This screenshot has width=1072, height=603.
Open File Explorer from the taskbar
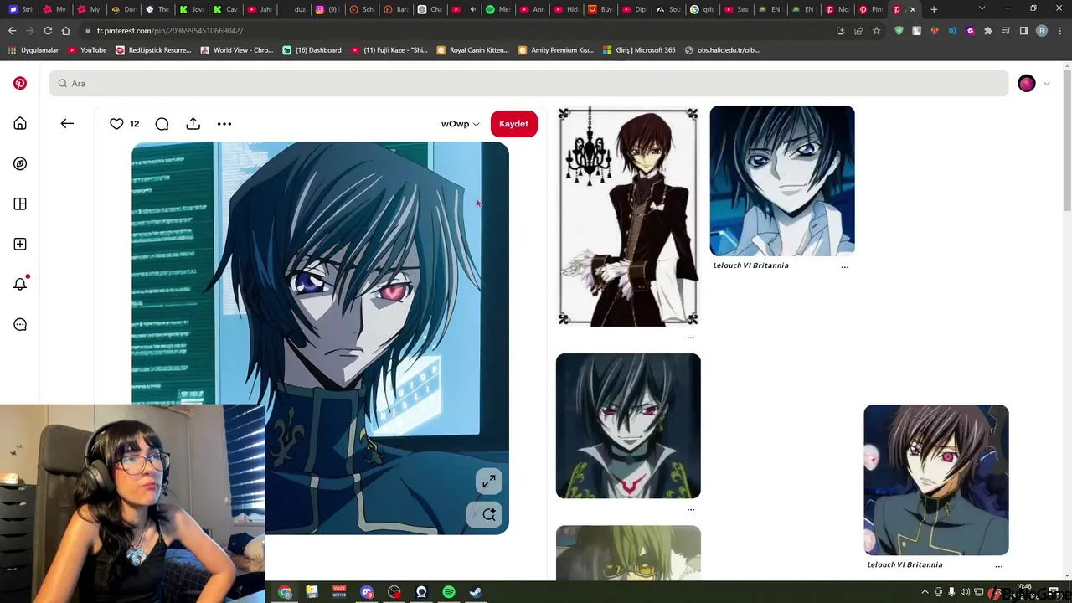[x=312, y=592]
